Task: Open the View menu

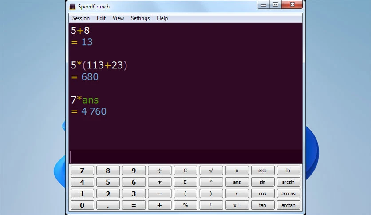Action: [118, 18]
